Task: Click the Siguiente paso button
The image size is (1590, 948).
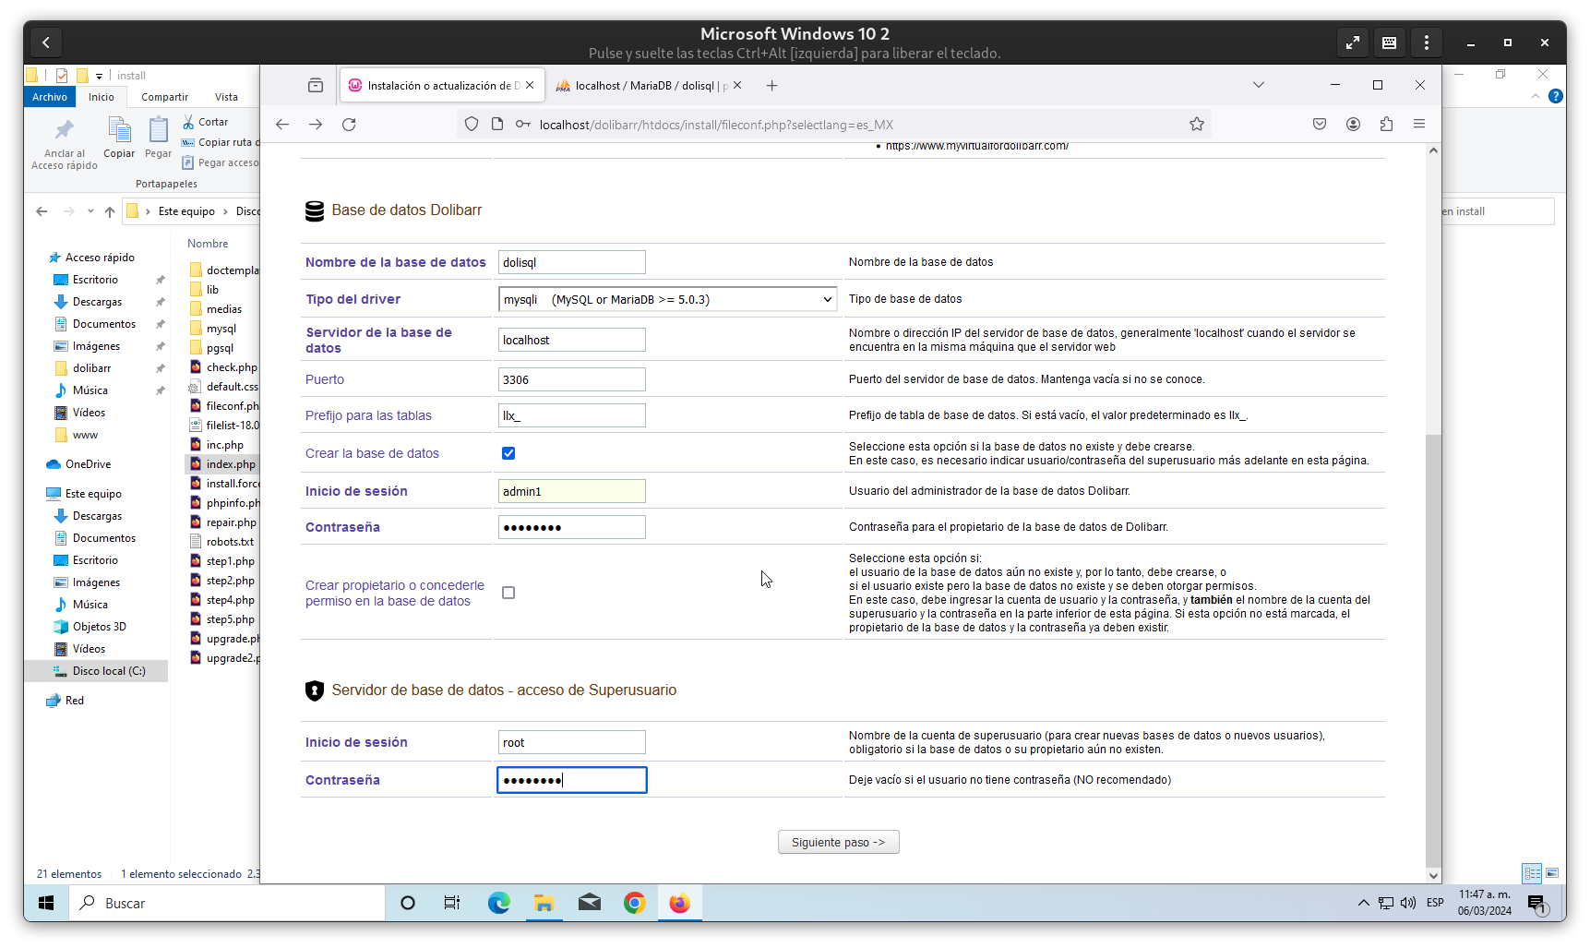Action: click(x=838, y=842)
